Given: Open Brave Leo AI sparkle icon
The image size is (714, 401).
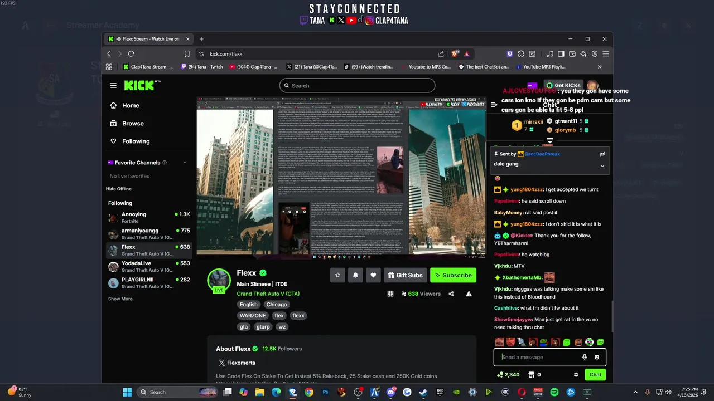Looking at the screenshot, I should point(583,54).
